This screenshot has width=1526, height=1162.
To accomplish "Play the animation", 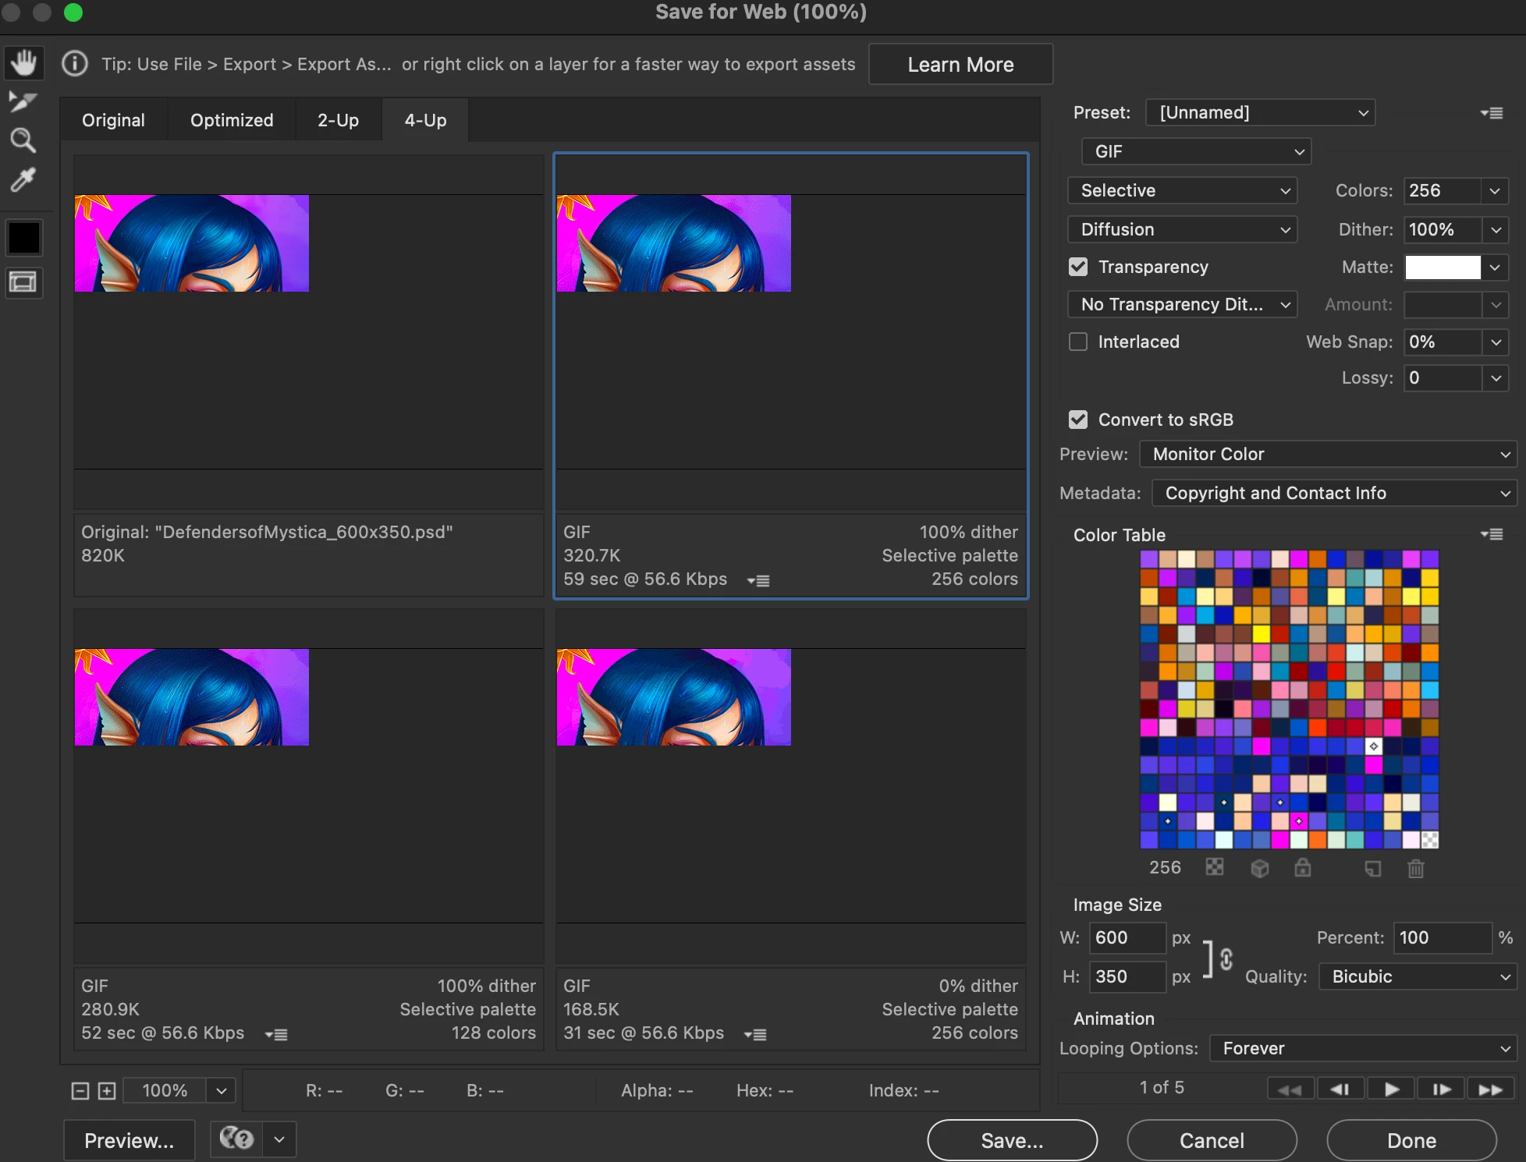I will pos(1391,1089).
